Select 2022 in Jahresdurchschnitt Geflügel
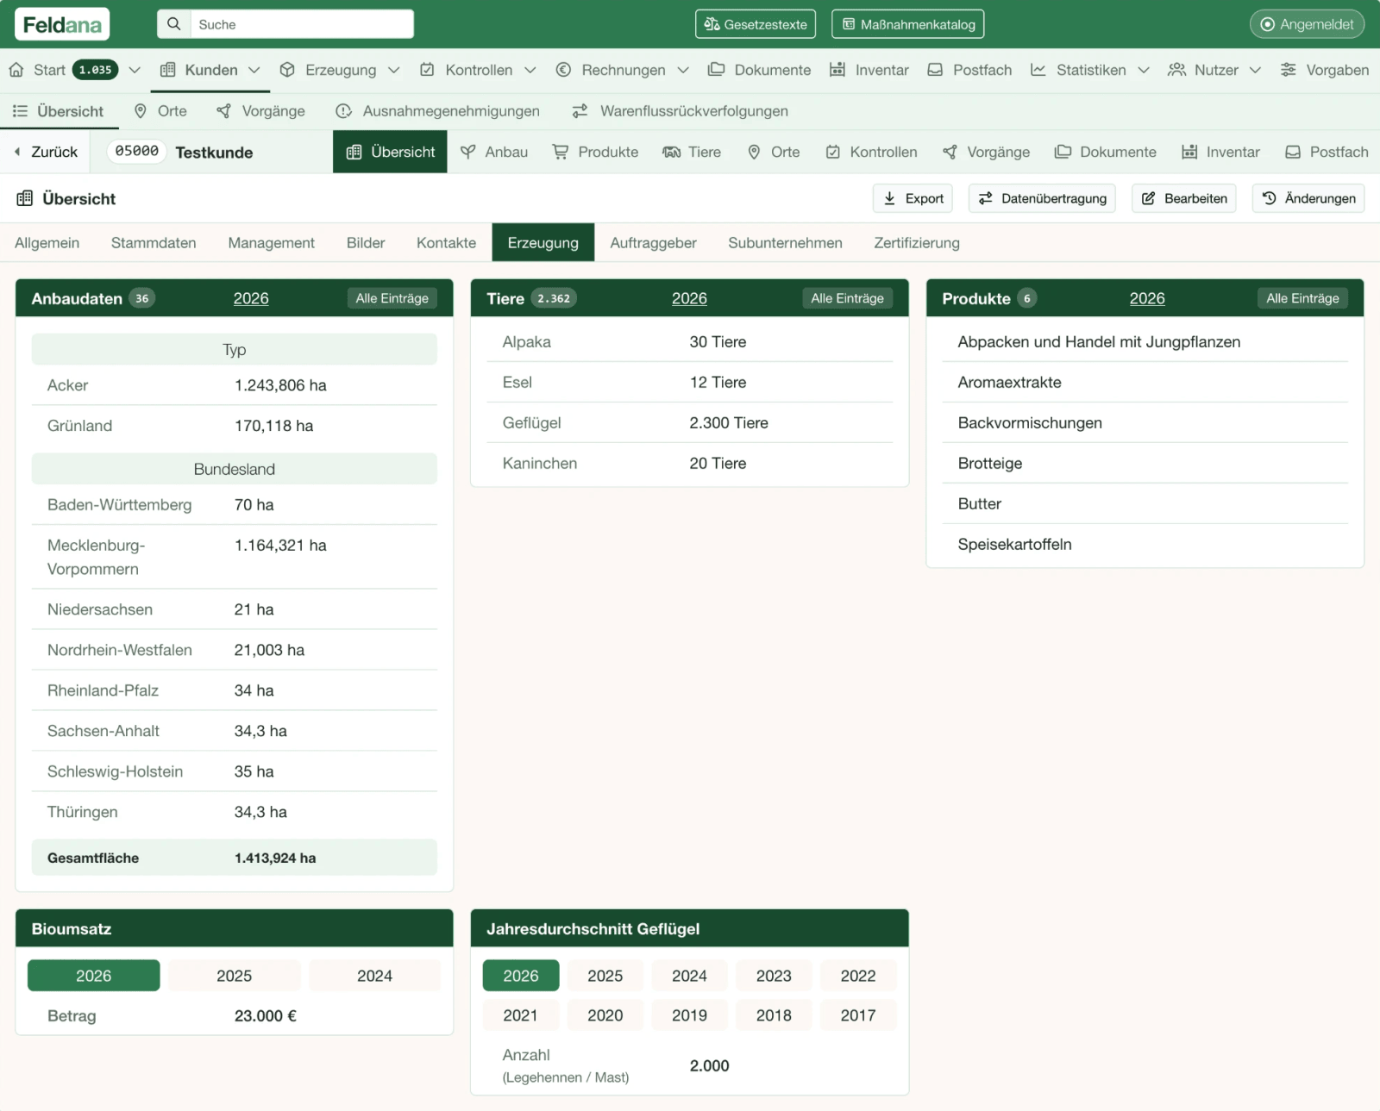Screen dimensions: 1380x1111 858,976
